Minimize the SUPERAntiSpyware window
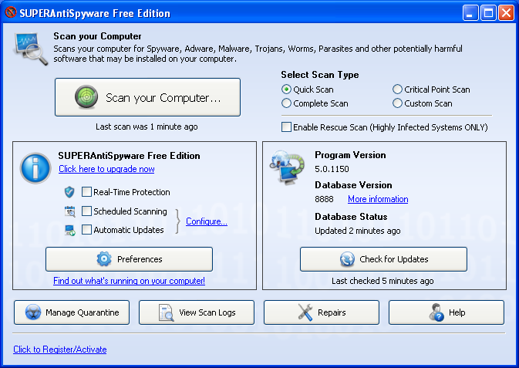Screen dimensions: 519x368 [x=470, y=13]
